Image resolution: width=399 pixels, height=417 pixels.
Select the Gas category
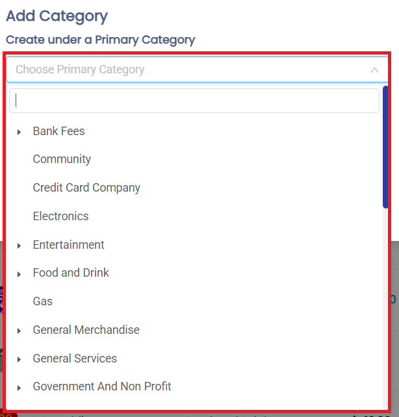click(43, 301)
